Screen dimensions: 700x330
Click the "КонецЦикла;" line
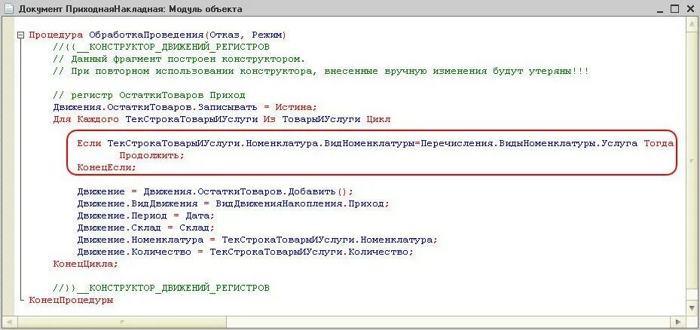pos(85,264)
